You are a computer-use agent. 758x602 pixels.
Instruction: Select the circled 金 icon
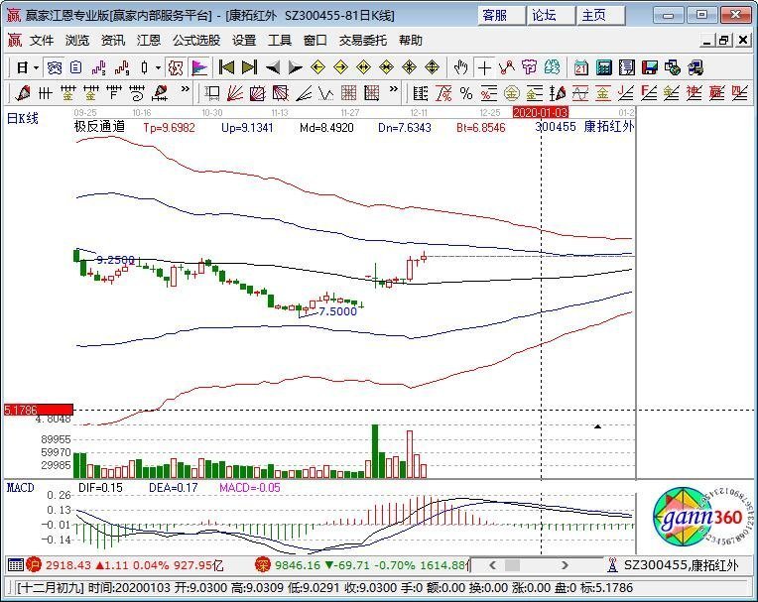pyautogui.click(x=512, y=93)
